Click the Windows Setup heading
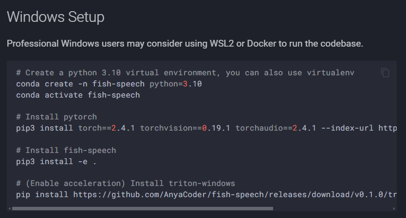Image resolution: width=406 pixels, height=218 pixels. pos(55,17)
